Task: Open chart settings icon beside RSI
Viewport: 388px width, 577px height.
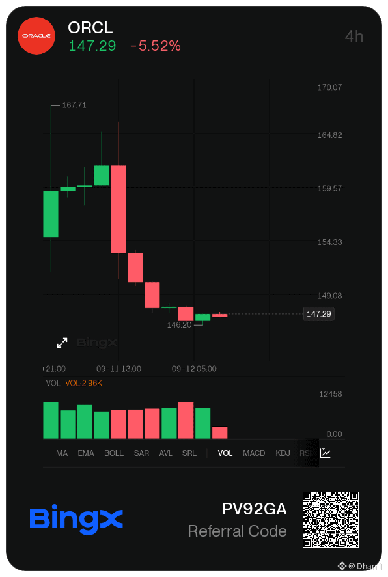Action: 326,453
